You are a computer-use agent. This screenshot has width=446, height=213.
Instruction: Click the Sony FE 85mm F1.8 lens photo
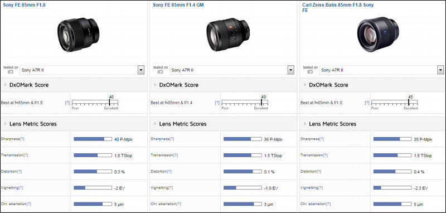(x=78, y=35)
